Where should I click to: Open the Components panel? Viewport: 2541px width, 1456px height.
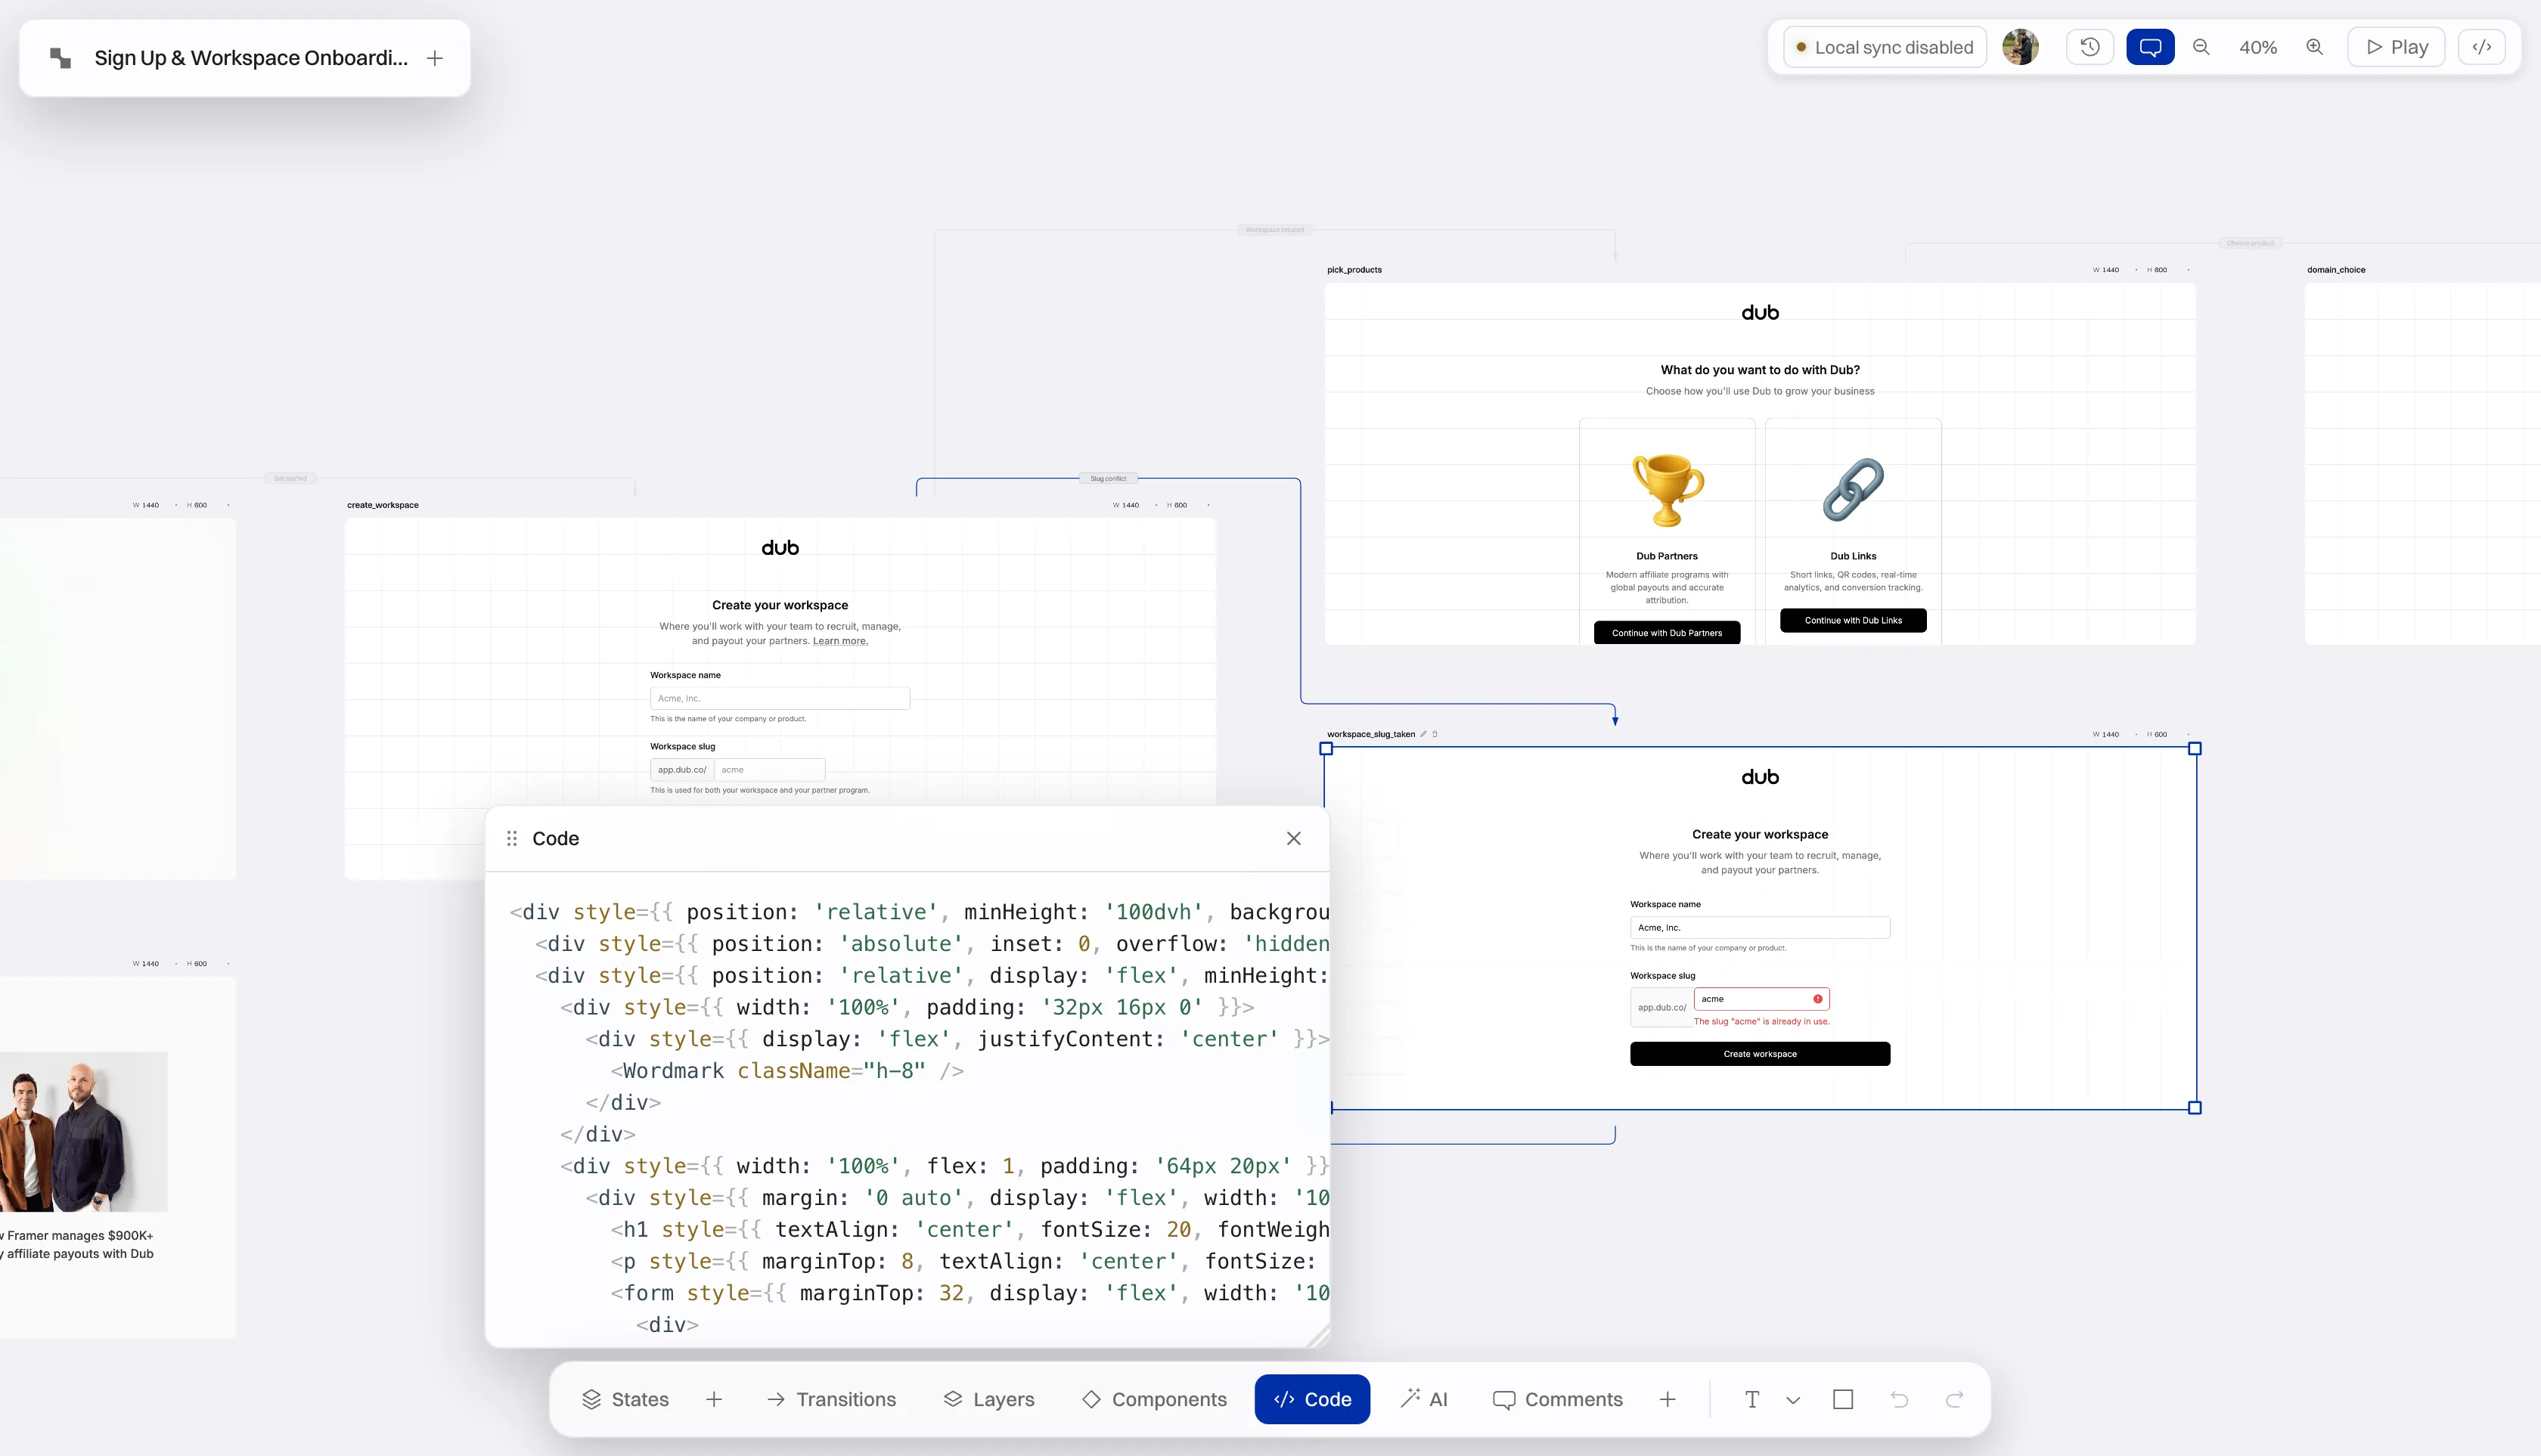pyautogui.click(x=1155, y=1399)
